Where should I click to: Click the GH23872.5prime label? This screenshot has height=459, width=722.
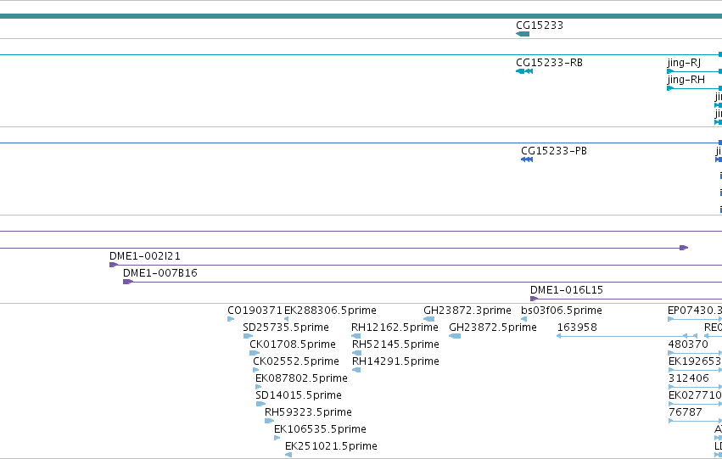tap(493, 327)
